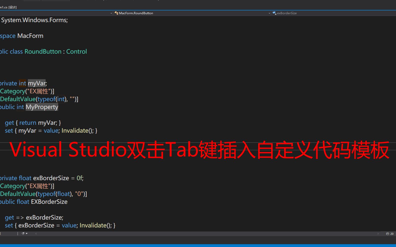
Task: Open the MacForm.RoundButton types dropdown
Action: coord(269,13)
